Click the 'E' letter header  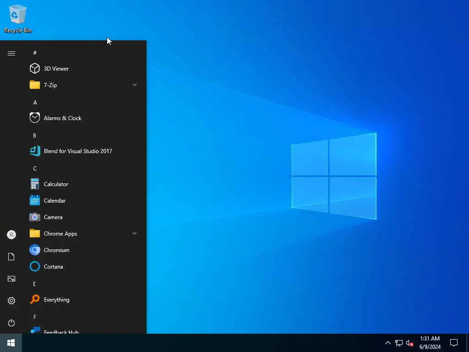tap(34, 284)
